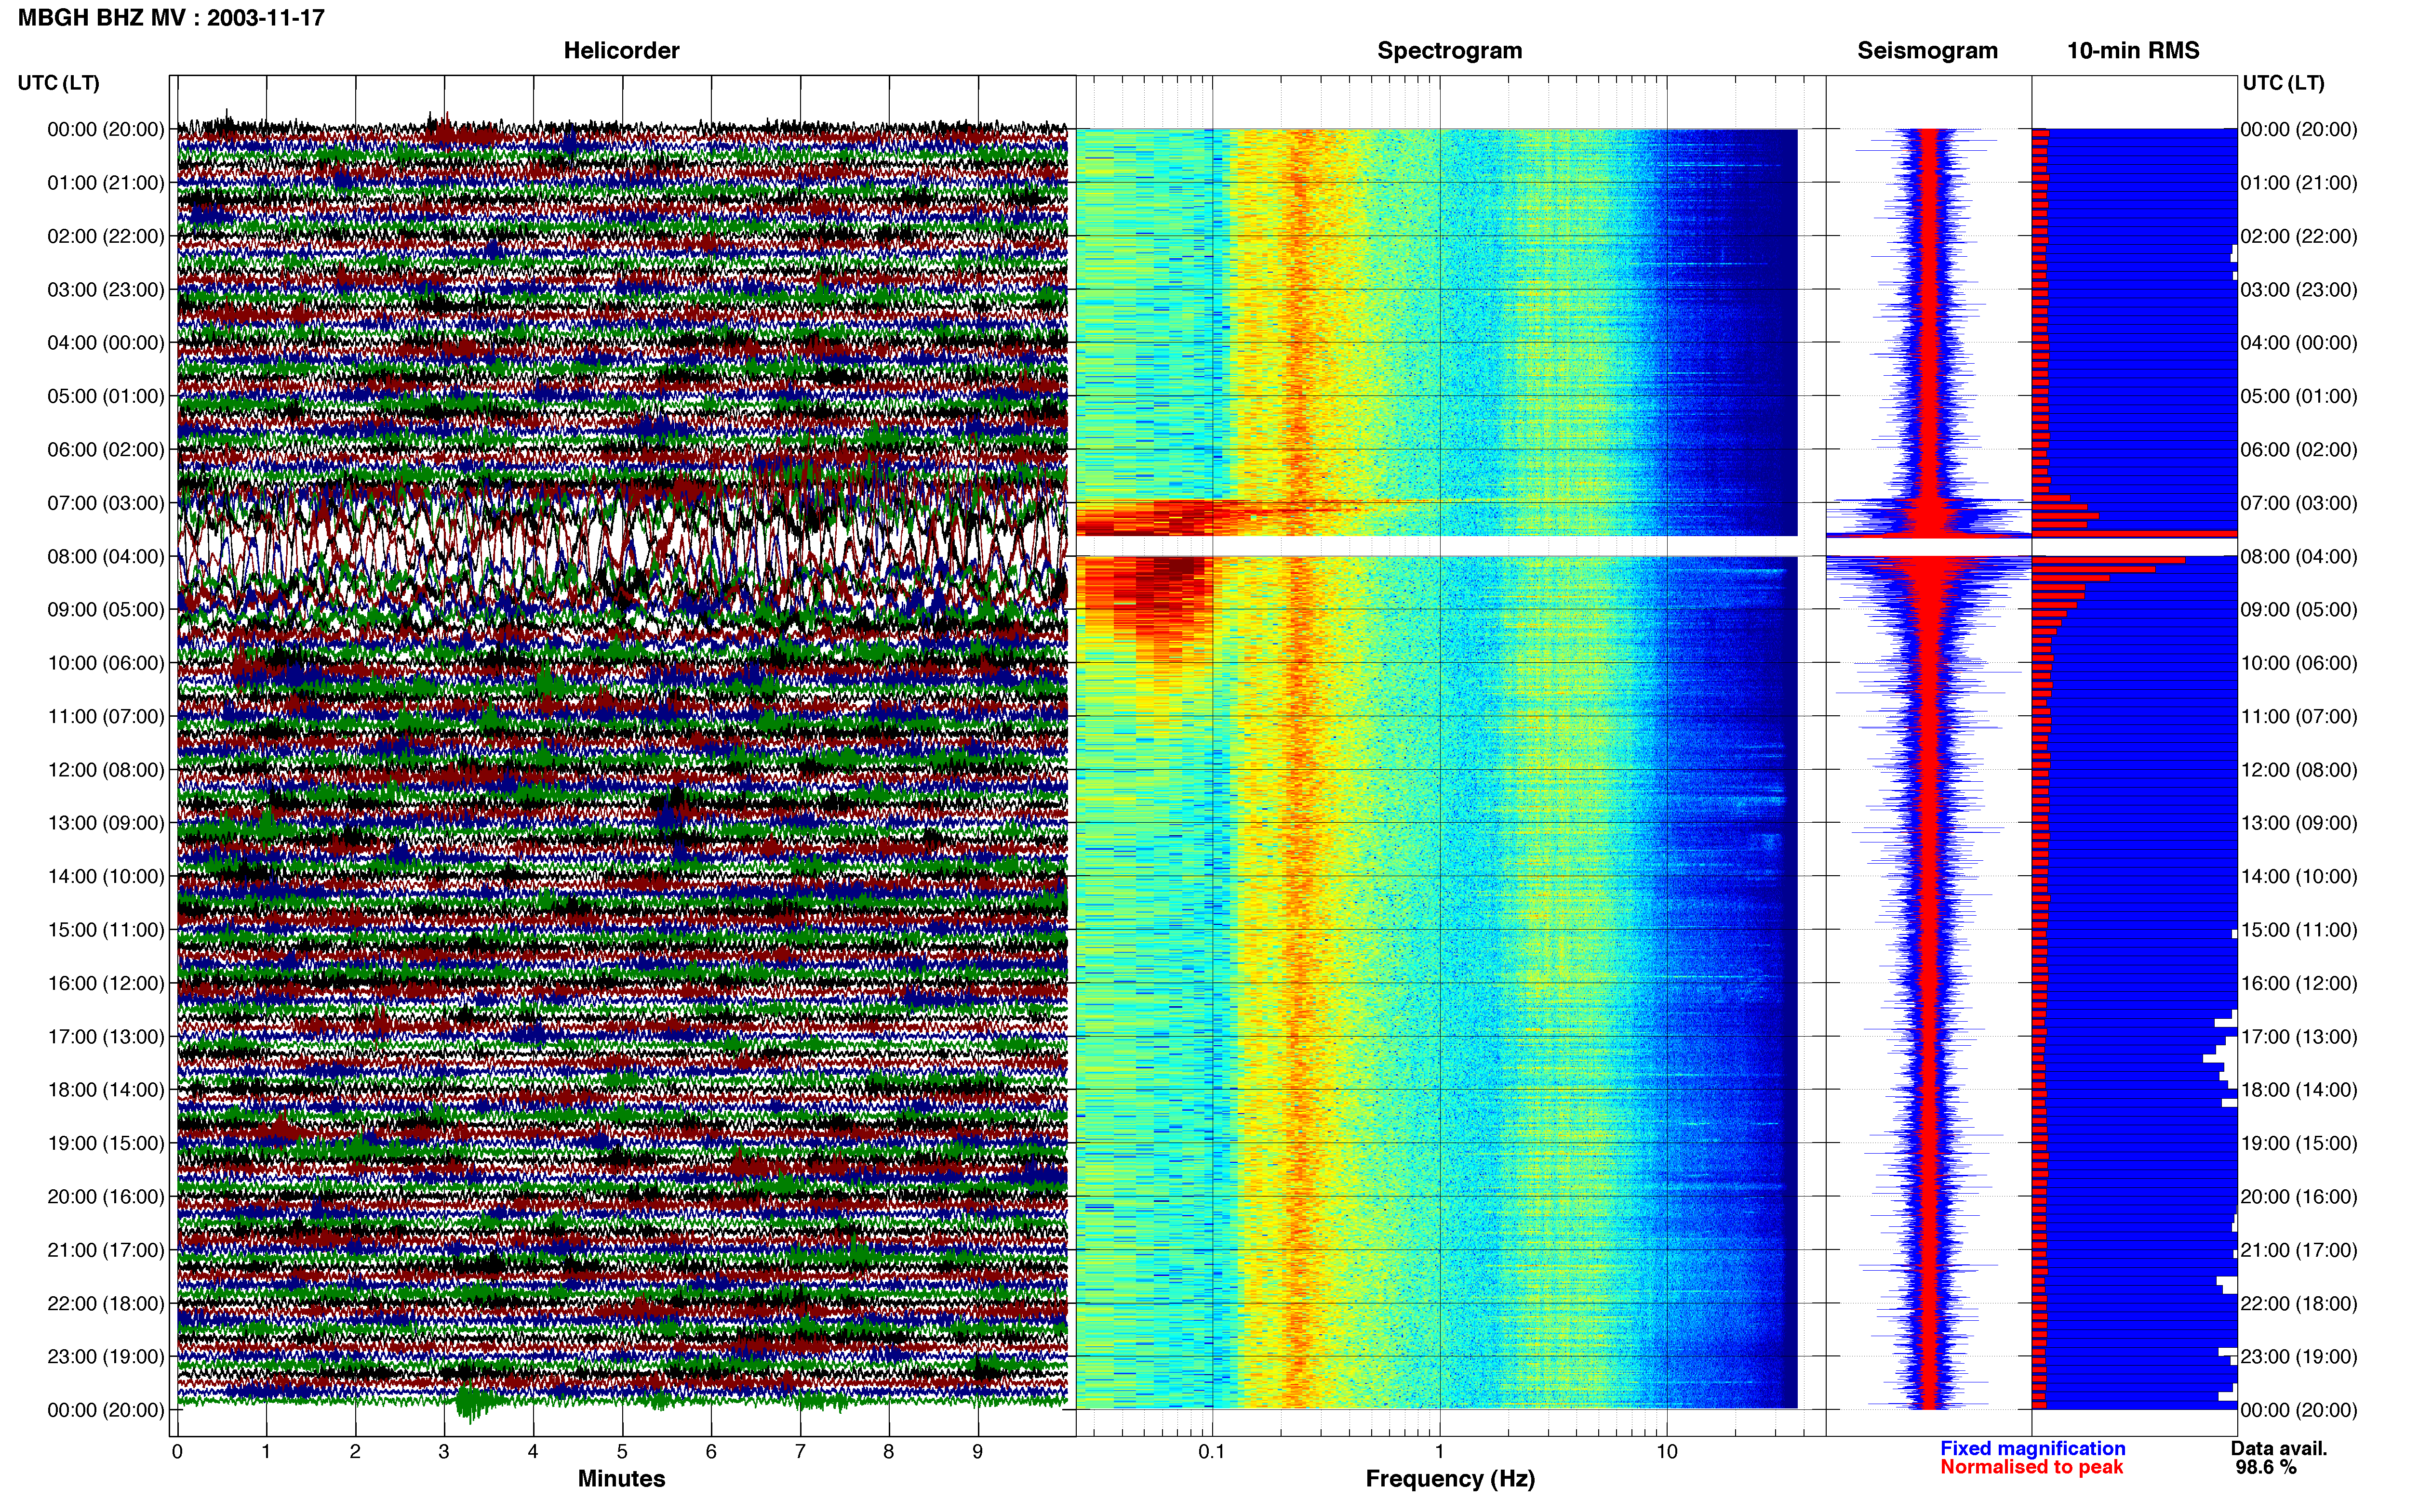Click right time label 07:00 (03:00)
Viewport: 2419px width, 1512px height.
tap(2299, 502)
